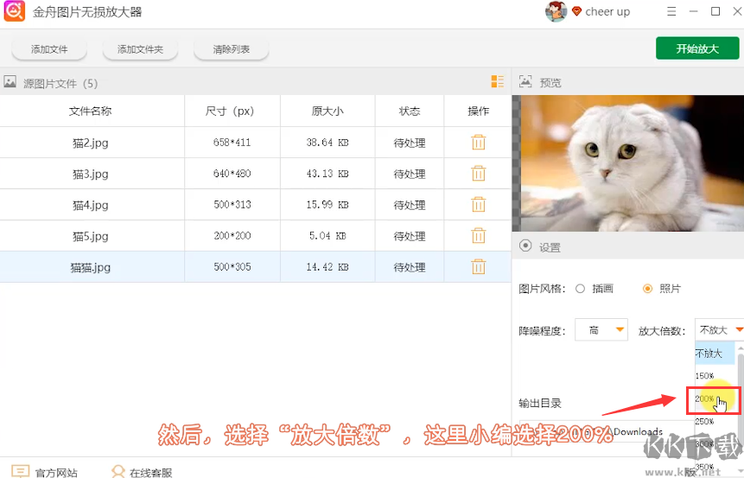
Task: Start enlarging with the green 开始放大 button
Action: pos(697,48)
